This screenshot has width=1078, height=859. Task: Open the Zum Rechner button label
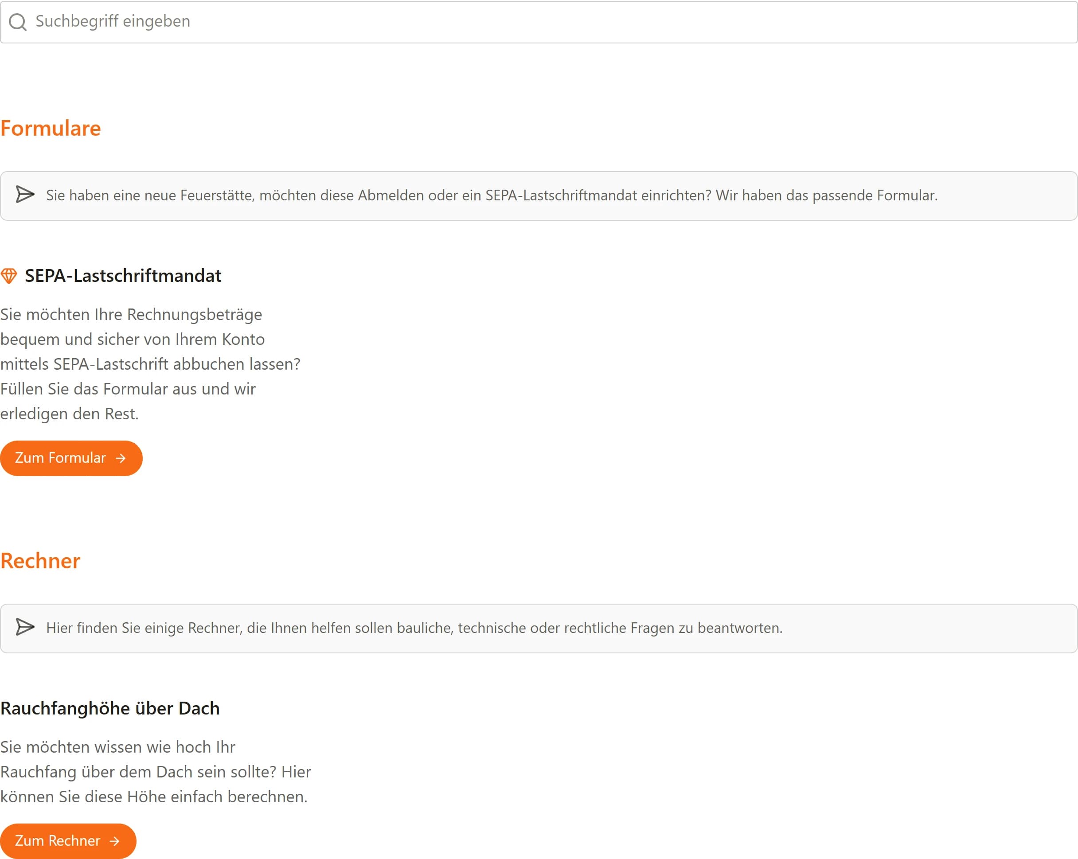(58, 840)
